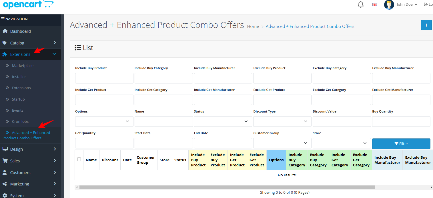This screenshot has height=198, width=433.
Task: Click the Dashboard home icon
Action: coord(5,31)
